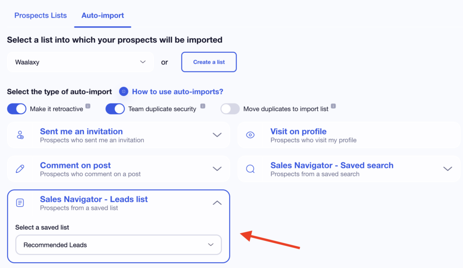The height and width of the screenshot is (268, 463).
Task: Click the Create a list button
Action: click(x=208, y=62)
